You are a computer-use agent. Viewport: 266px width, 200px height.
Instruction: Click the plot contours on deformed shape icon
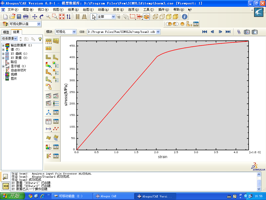(49, 64)
